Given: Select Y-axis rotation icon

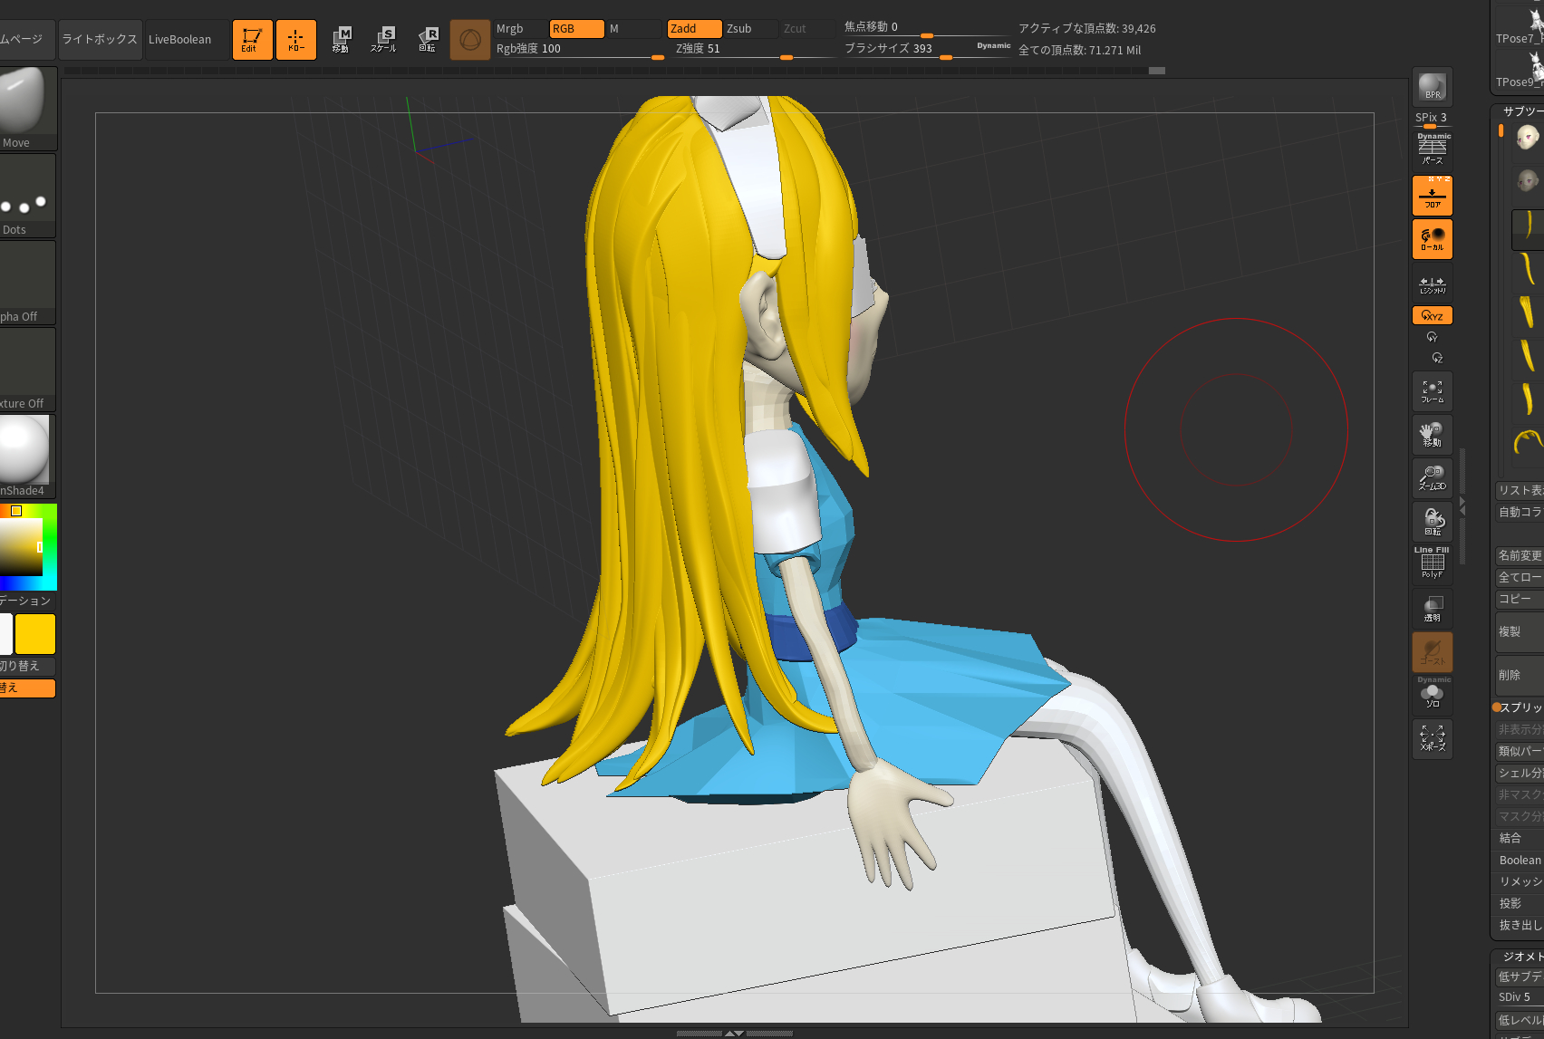Looking at the screenshot, I should 1432,337.
